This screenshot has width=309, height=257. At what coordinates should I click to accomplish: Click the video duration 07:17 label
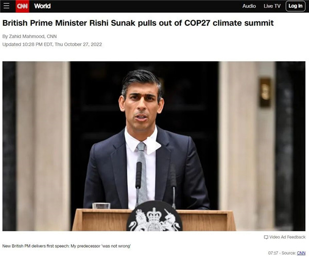[x=273, y=253]
